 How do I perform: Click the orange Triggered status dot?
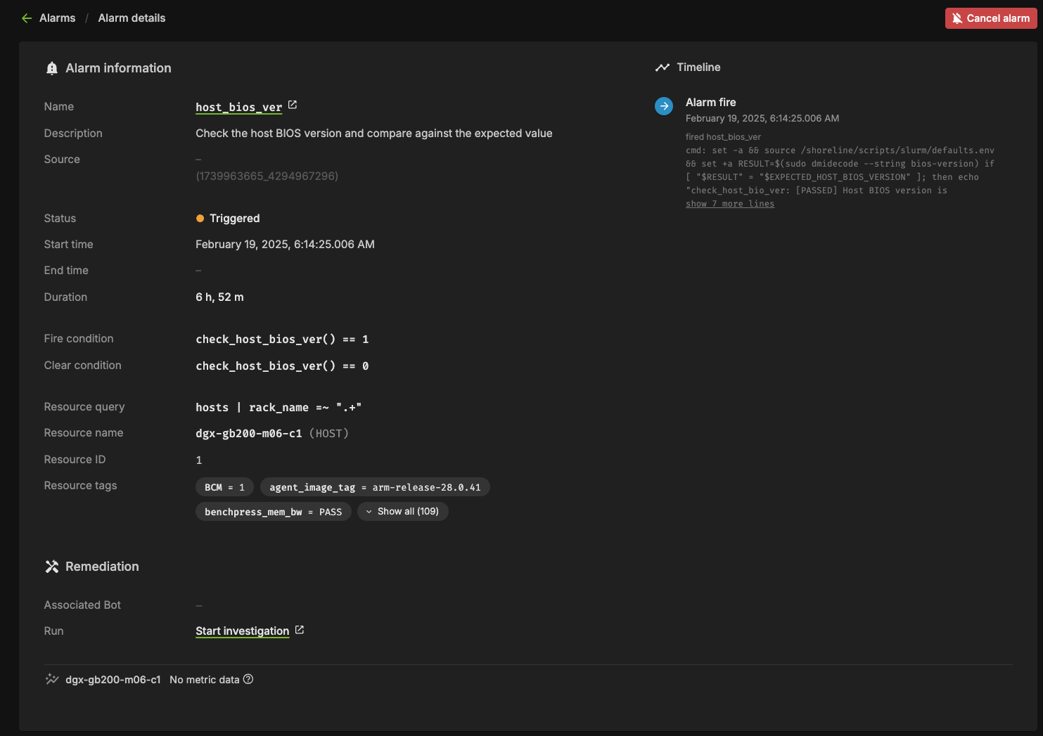click(x=200, y=219)
